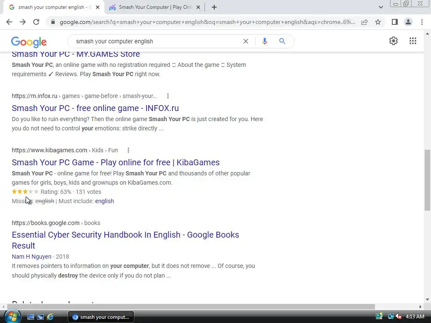Click the Nam H Nguyen author link
This screenshot has width=431, height=323.
click(32, 257)
